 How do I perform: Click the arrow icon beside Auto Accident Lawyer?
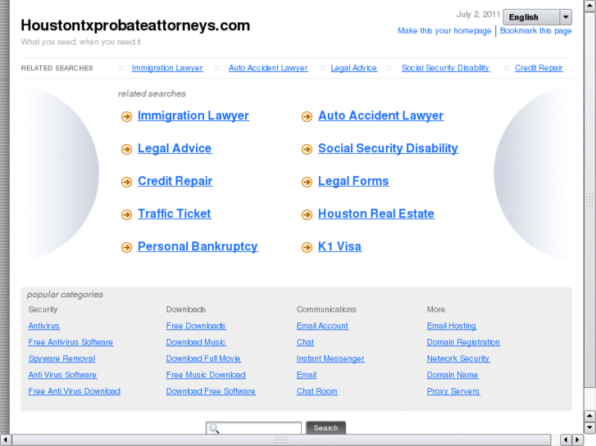coord(307,116)
